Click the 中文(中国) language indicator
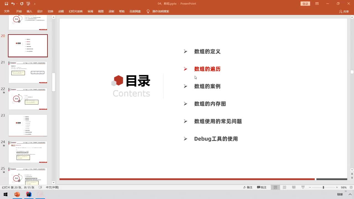The width and height of the screenshot is (354, 199). click(x=52, y=187)
